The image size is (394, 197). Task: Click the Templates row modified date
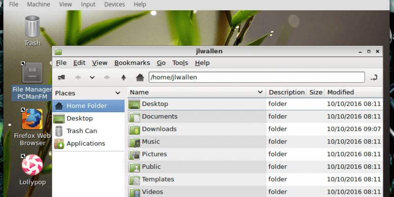coord(354,179)
